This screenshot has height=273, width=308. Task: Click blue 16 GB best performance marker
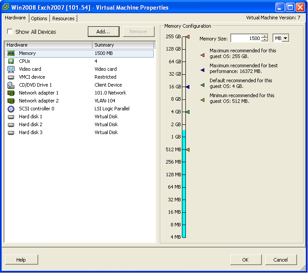coord(188,87)
